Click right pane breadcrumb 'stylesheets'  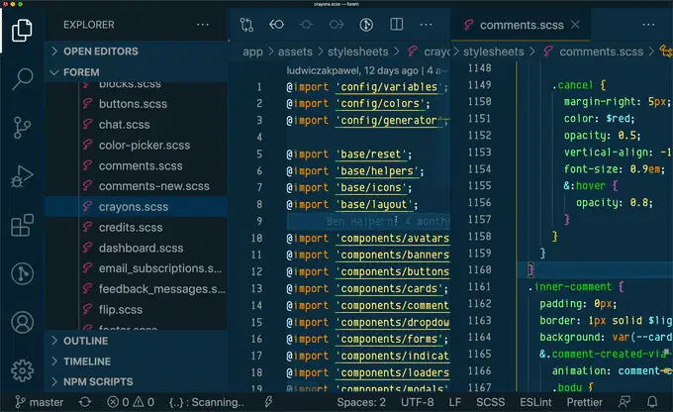click(493, 51)
